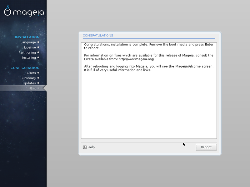Select the highlighted Exit step
This screenshot has width=250, height=187.
(x=23, y=88)
